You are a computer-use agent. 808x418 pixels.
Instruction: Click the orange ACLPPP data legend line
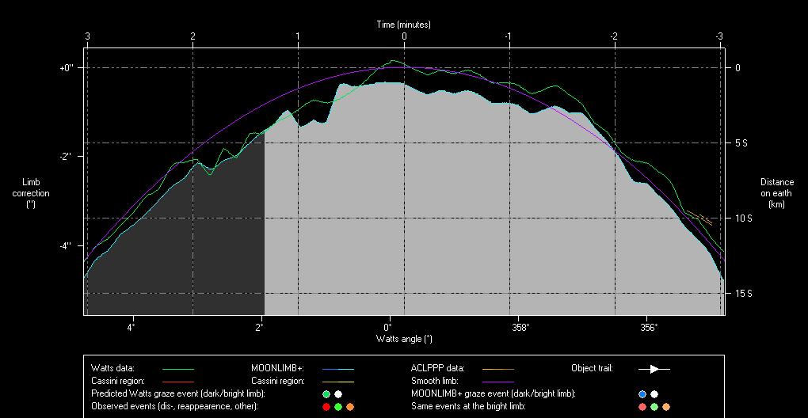click(x=497, y=369)
